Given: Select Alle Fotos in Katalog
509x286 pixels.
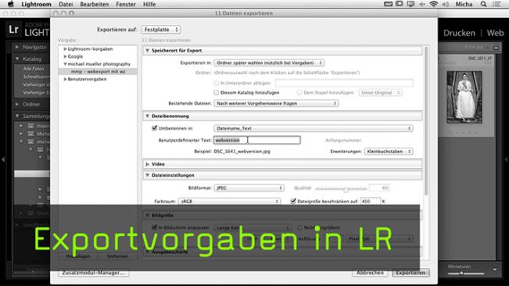Looking at the screenshot, I should pos(34,69).
